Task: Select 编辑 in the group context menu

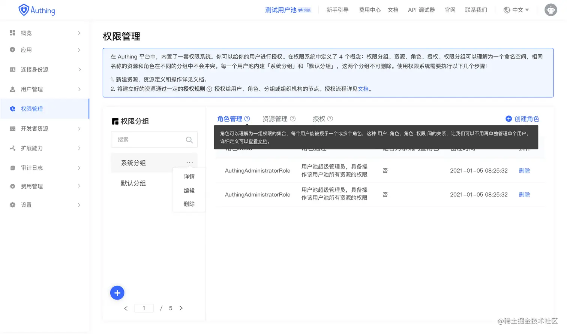Action: pyautogui.click(x=189, y=191)
